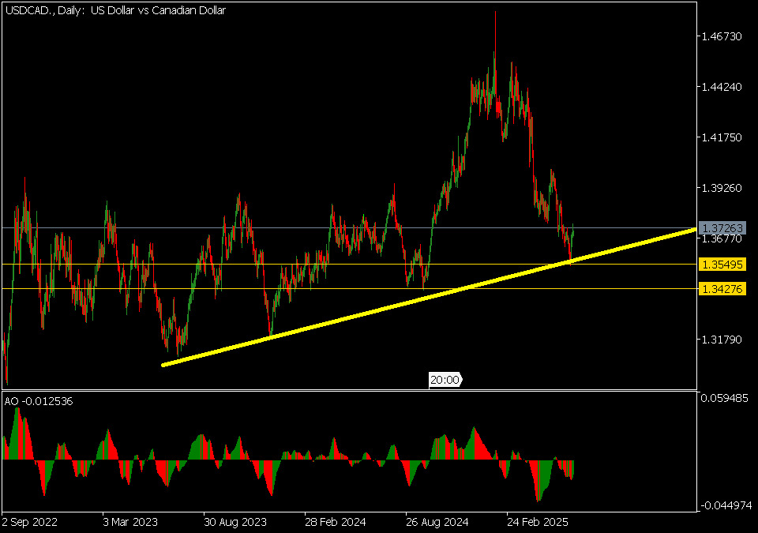Screen dimensions: 758x533
Task: Click the 28 Feb 2024 date label
Action: [336, 523]
